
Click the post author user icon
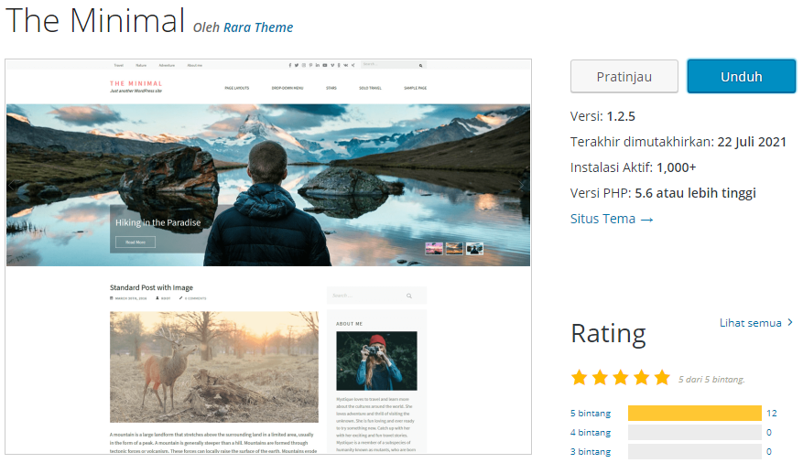[157, 298]
